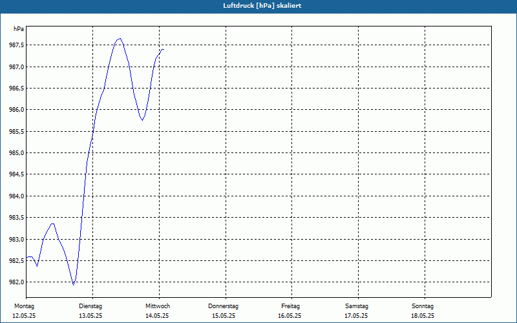Viewport: 517px width, 323px height.
Task: Click the pressure curve's highest peak on Tuesday
Action: click(120, 39)
